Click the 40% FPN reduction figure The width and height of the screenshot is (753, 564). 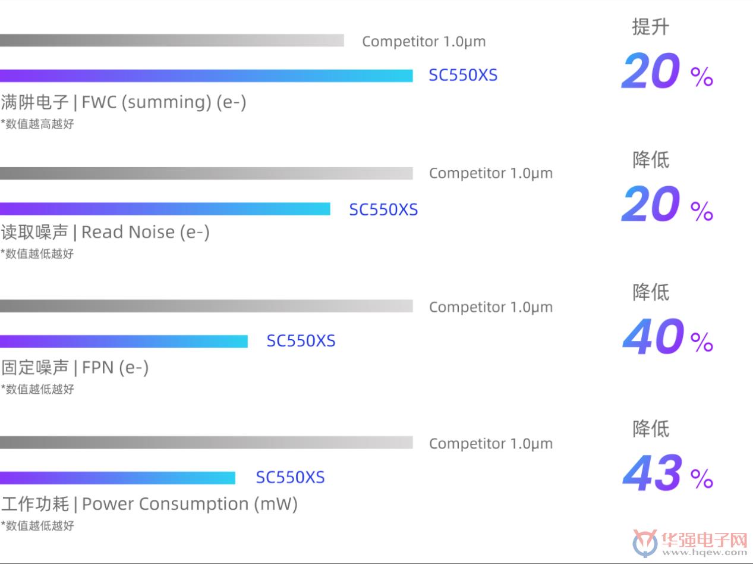point(668,337)
